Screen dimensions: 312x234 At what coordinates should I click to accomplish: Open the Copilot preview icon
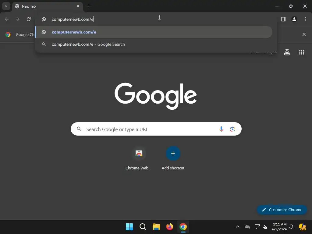[303, 227]
